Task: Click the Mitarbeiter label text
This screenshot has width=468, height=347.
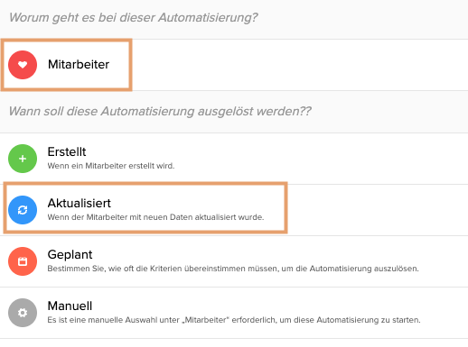Action: tap(79, 65)
